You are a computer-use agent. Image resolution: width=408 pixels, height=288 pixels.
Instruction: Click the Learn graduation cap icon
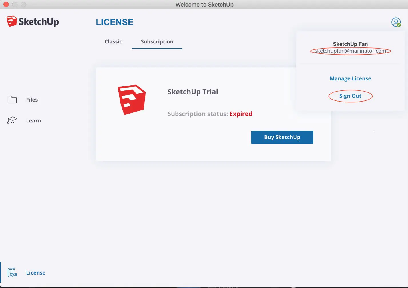pyautogui.click(x=12, y=120)
